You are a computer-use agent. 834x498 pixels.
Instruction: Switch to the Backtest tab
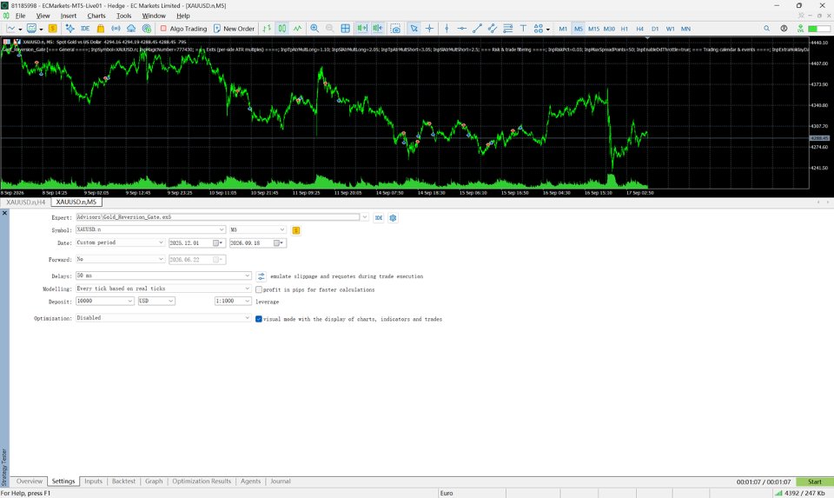click(123, 481)
